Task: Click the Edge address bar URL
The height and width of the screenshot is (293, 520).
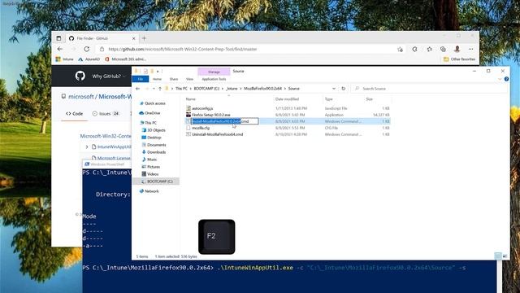Action: (183, 49)
